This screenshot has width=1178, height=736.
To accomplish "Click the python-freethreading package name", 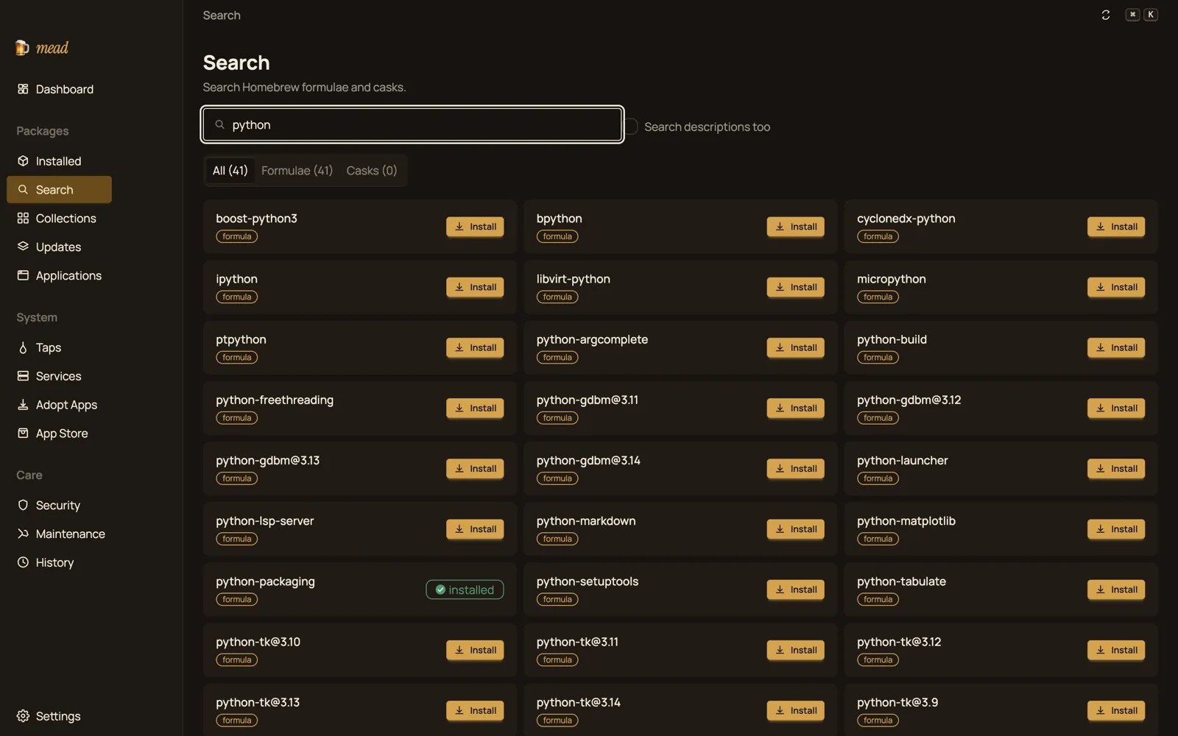I will 275,400.
